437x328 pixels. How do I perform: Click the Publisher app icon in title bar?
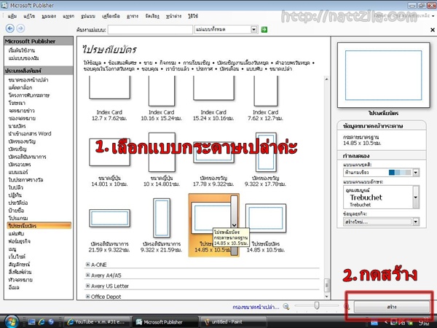[4, 5]
